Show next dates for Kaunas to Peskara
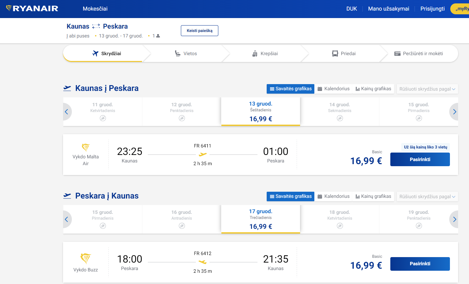The image size is (469, 284). [x=454, y=112]
